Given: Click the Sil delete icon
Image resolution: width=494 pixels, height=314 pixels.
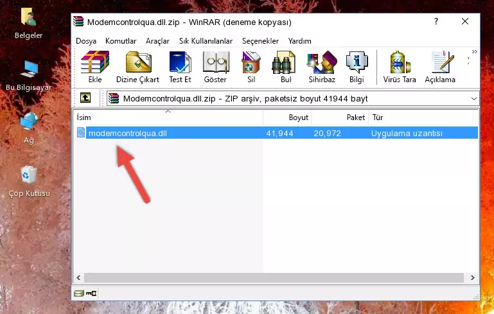Looking at the screenshot, I should (251, 62).
